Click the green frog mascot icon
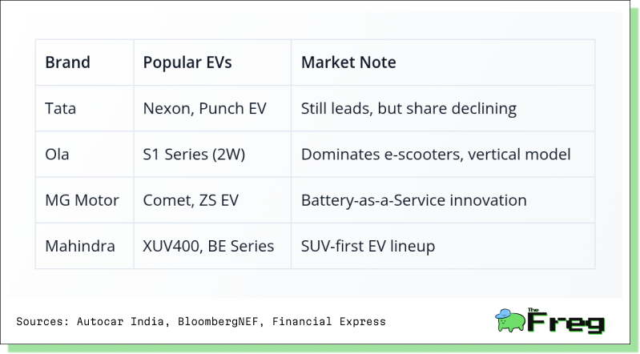Screen dimensions: 640x354 pos(509,320)
